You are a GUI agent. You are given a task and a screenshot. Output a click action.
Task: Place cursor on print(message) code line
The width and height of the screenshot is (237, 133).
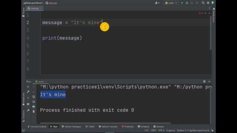[62, 38]
